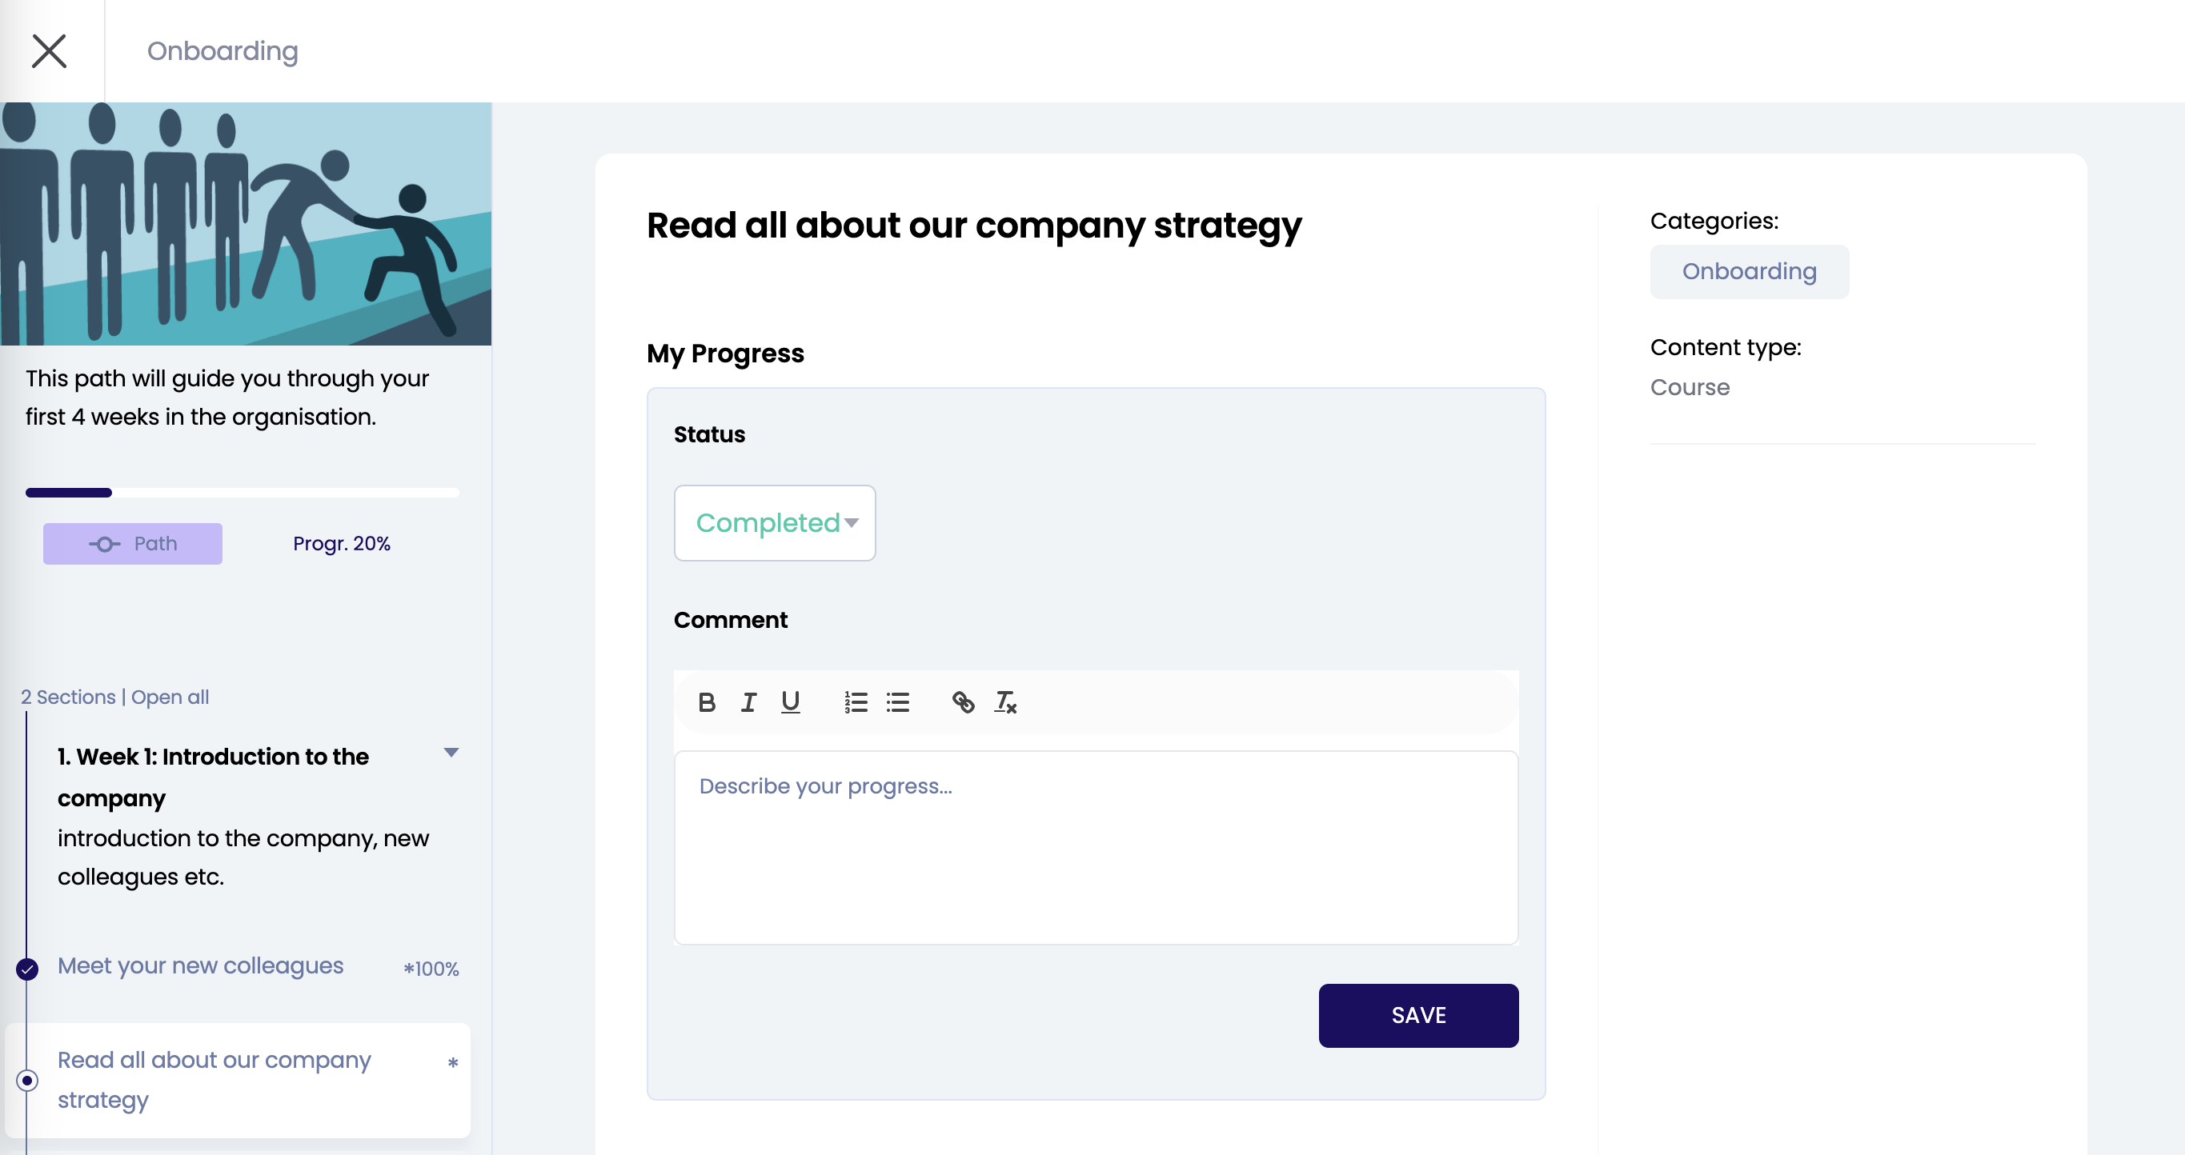Click into the Describe your progress field
Screen dimensions: 2185x1155
[x=1095, y=847]
